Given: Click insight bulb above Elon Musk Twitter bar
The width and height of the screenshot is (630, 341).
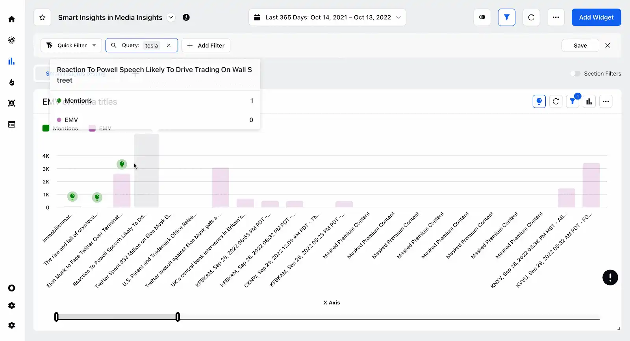Looking at the screenshot, I should [122, 164].
